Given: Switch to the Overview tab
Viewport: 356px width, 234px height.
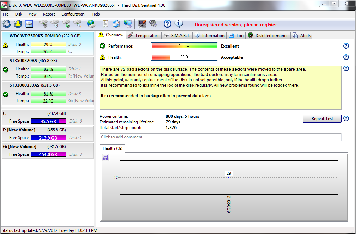Looking at the screenshot, I should pyautogui.click(x=111, y=35).
